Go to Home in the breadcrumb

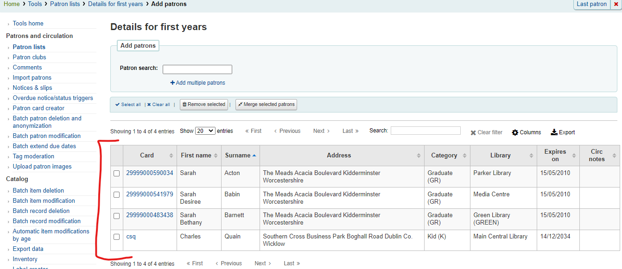pyautogui.click(x=12, y=4)
